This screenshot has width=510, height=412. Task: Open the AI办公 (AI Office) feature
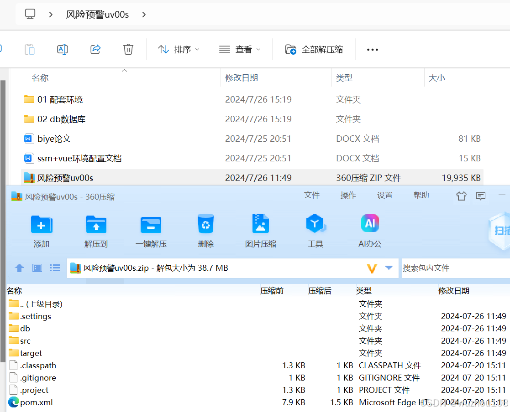point(370,230)
